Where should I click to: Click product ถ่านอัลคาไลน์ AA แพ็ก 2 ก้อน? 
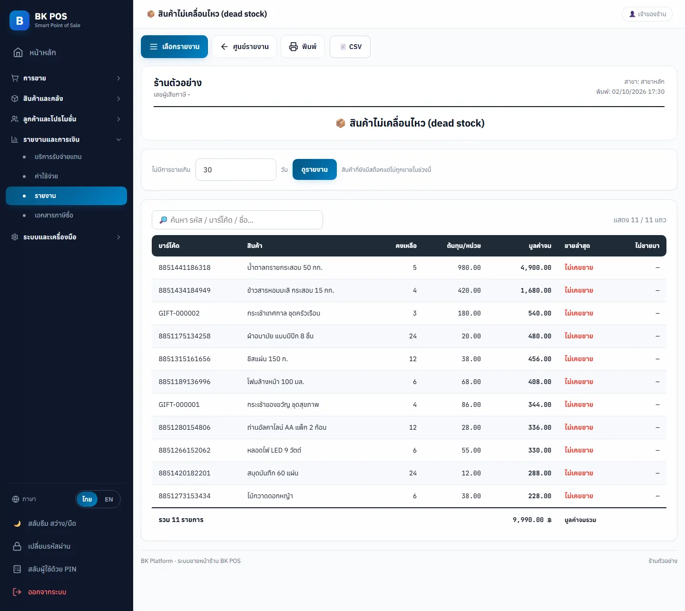[x=287, y=427]
